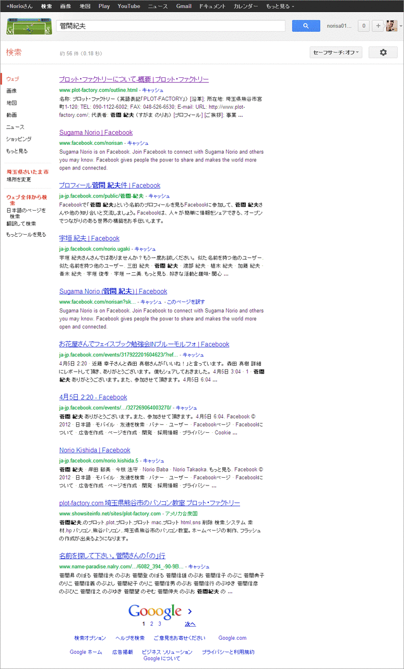Viewport: 404px width, 669px height.
Task: Open the 4月5日 2:20 - Facebook result
Action: 93,397
